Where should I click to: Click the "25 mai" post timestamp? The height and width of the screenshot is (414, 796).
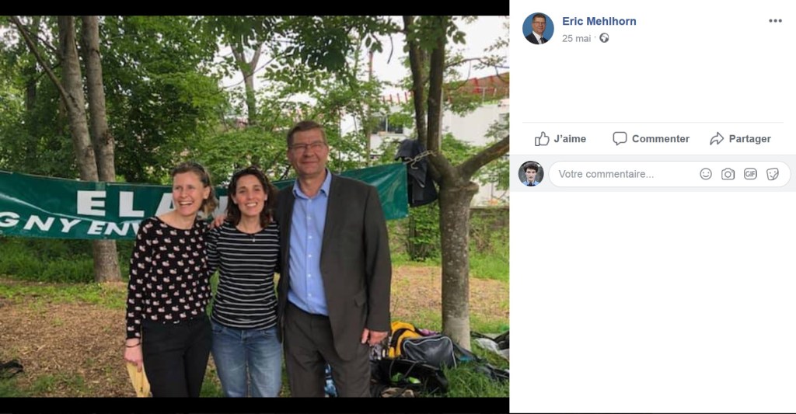pos(576,38)
